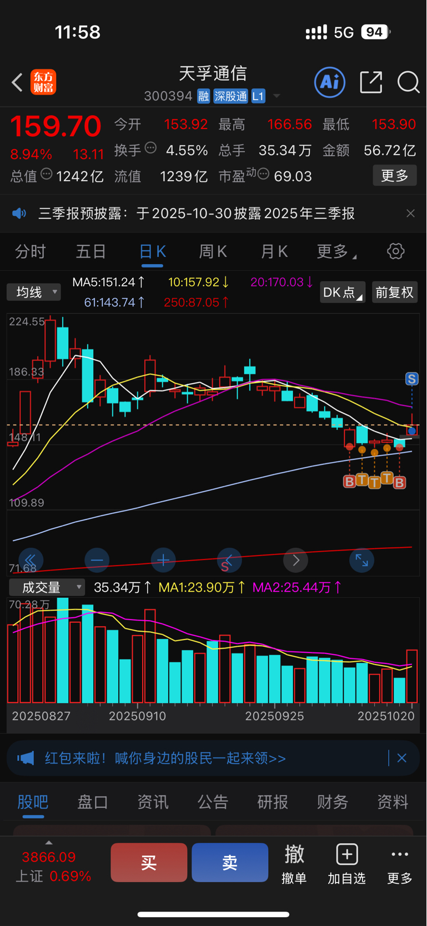427x926 pixels.
Task: Tap the MA2:25.44万 volume value
Action: click(x=297, y=587)
